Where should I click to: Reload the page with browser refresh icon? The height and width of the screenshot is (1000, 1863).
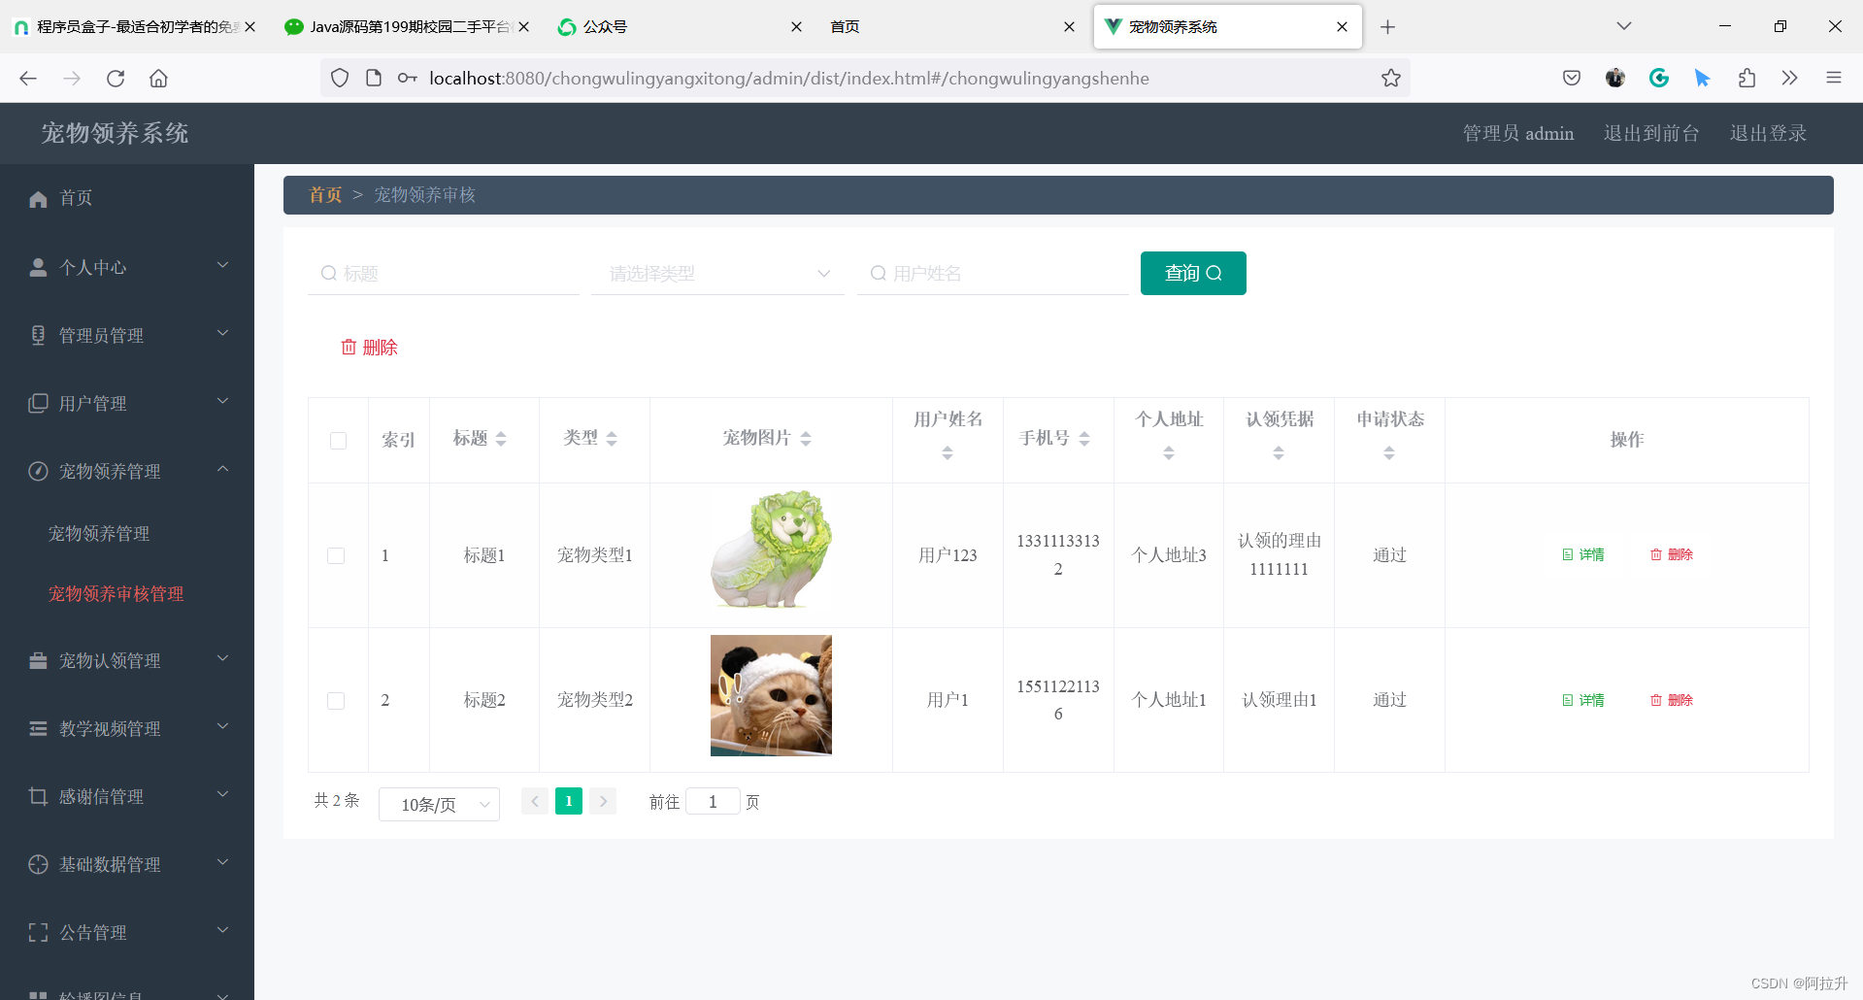116,79
